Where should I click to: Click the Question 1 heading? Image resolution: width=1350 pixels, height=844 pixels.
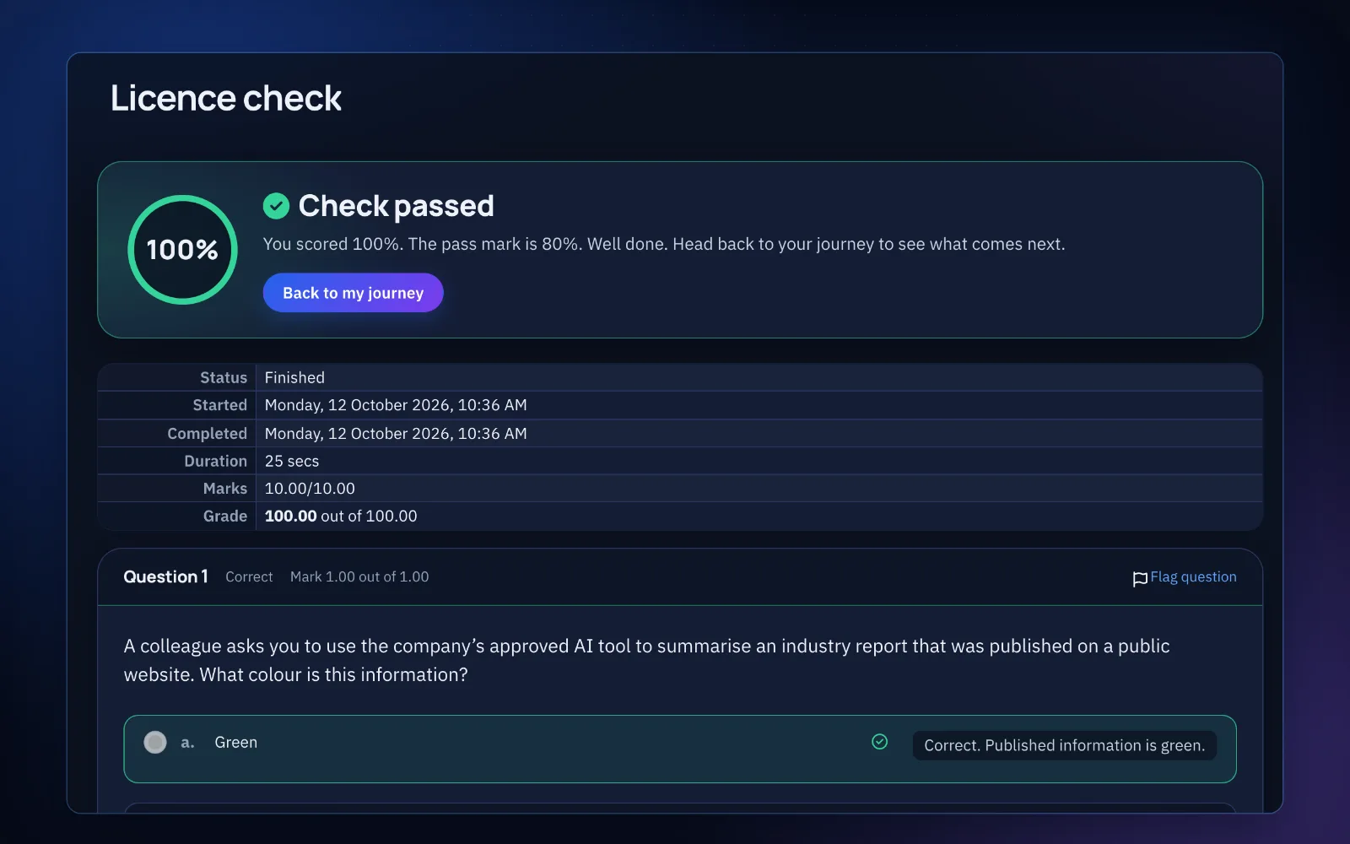(x=165, y=577)
